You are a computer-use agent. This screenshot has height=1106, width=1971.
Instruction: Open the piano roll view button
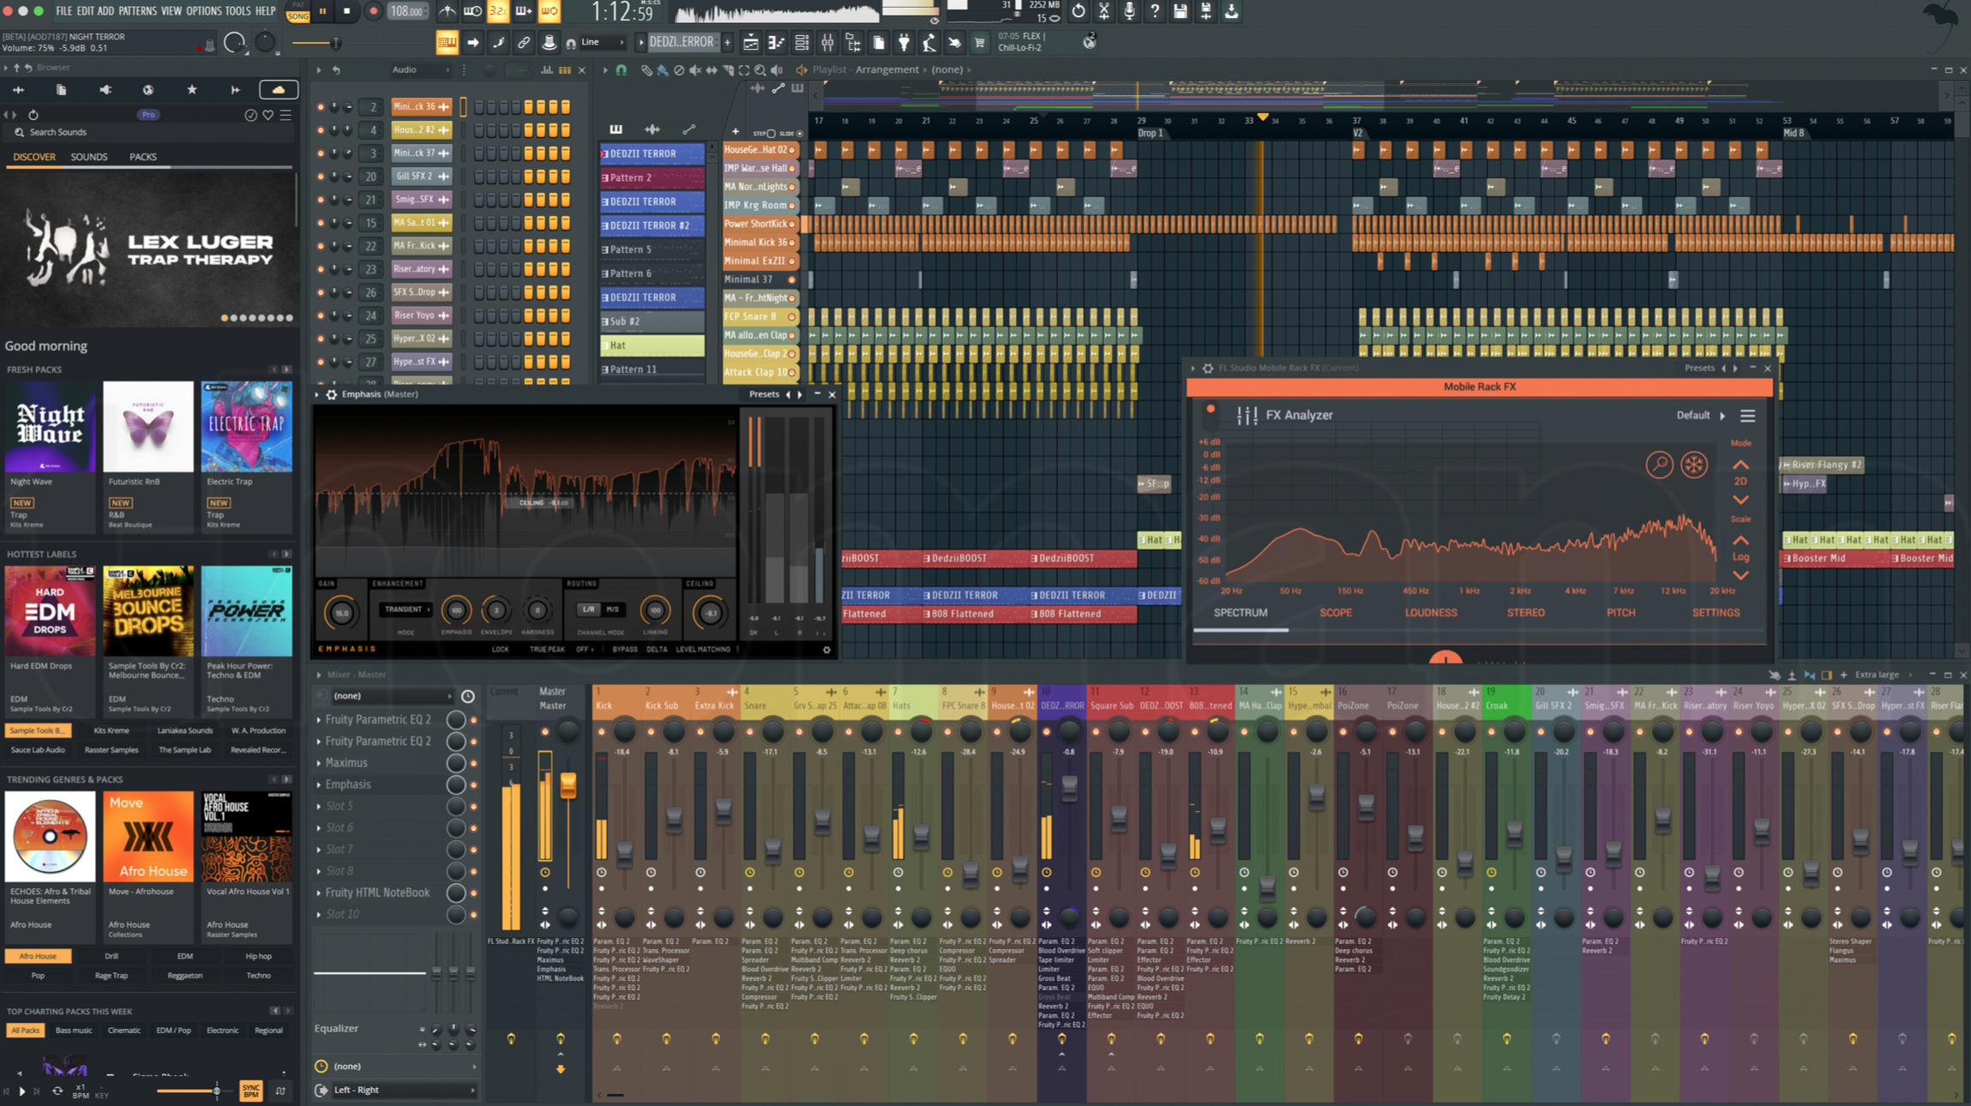pos(776,42)
